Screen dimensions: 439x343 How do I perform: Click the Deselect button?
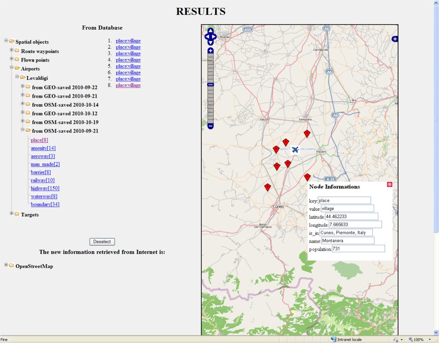coord(102,242)
